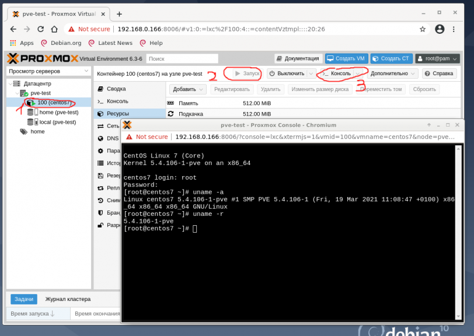Click the Proxmox logo in the header
The width and height of the screenshot is (474, 336).
tap(41, 58)
